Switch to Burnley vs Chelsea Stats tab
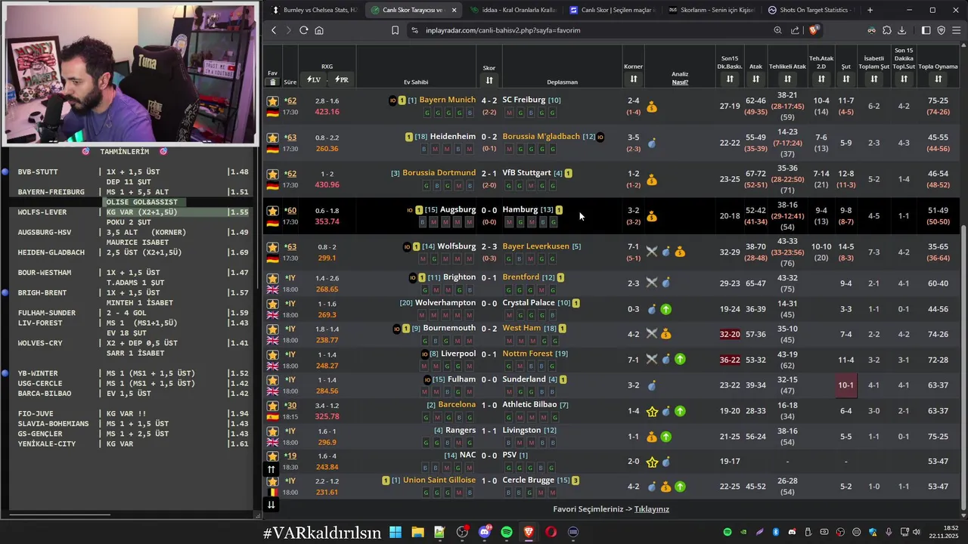 [313, 10]
